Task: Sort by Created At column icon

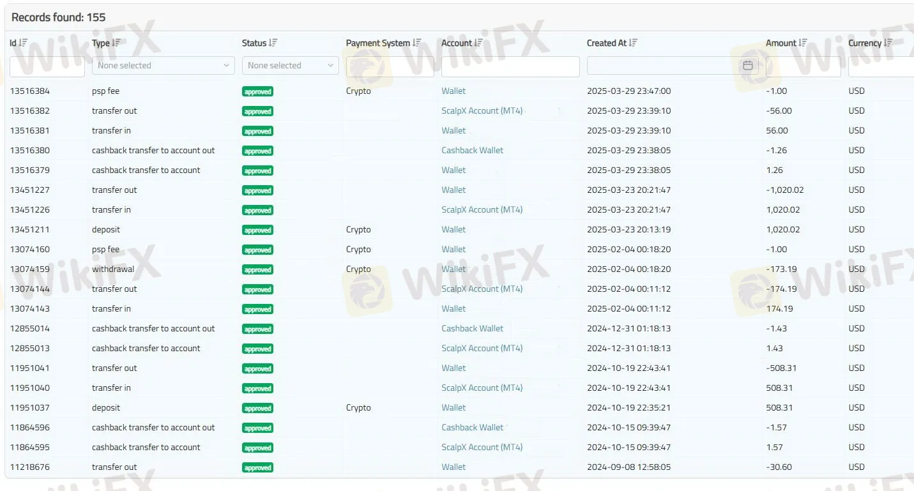Action: [633, 43]
